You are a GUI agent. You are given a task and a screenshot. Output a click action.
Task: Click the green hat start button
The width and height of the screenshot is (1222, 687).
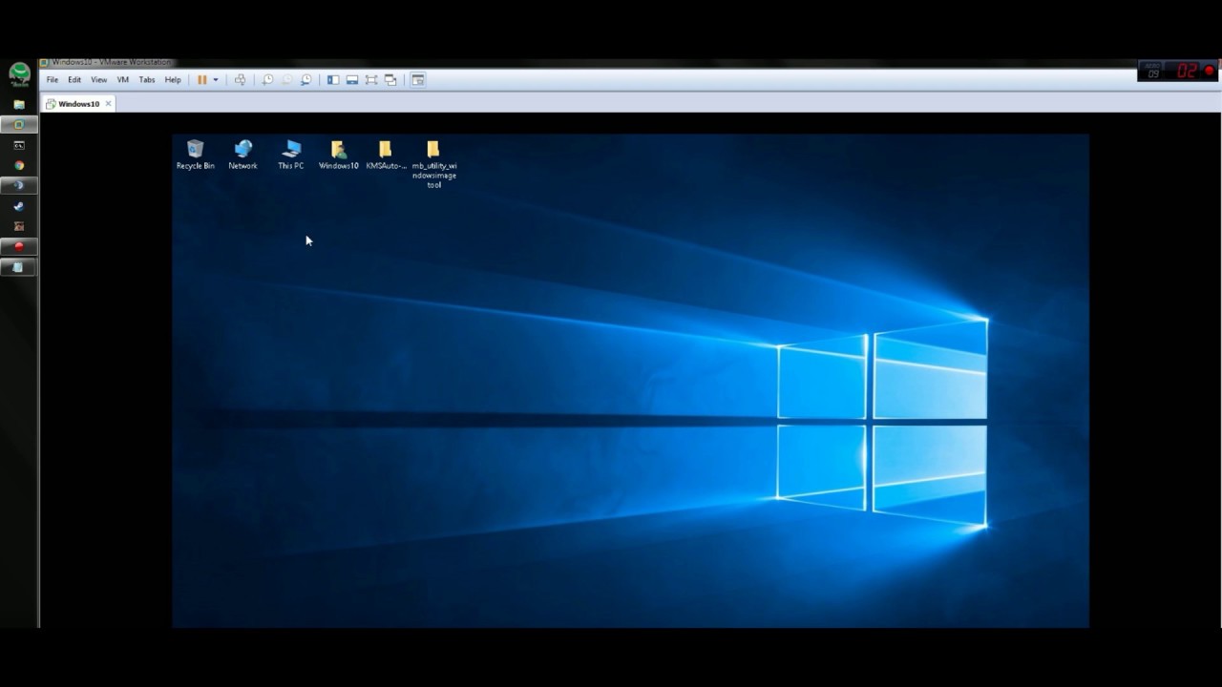coord(19,73)
